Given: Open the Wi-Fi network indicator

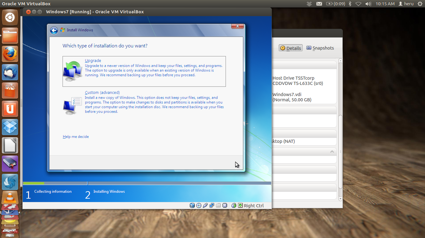Looking at the screenshot, I should pos(358,4).
